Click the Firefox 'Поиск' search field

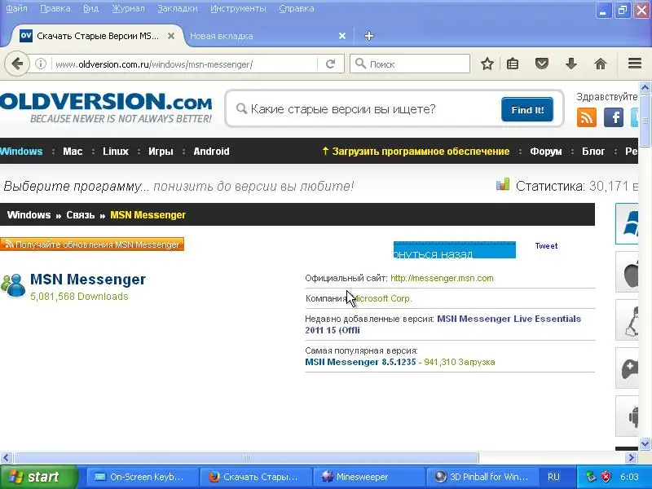point(410,64)
